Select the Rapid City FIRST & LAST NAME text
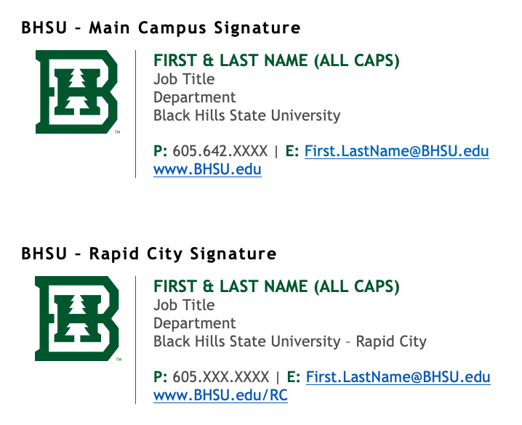This screenshot has height=425, width=522. pyautogui.click(x=276, y=287)
